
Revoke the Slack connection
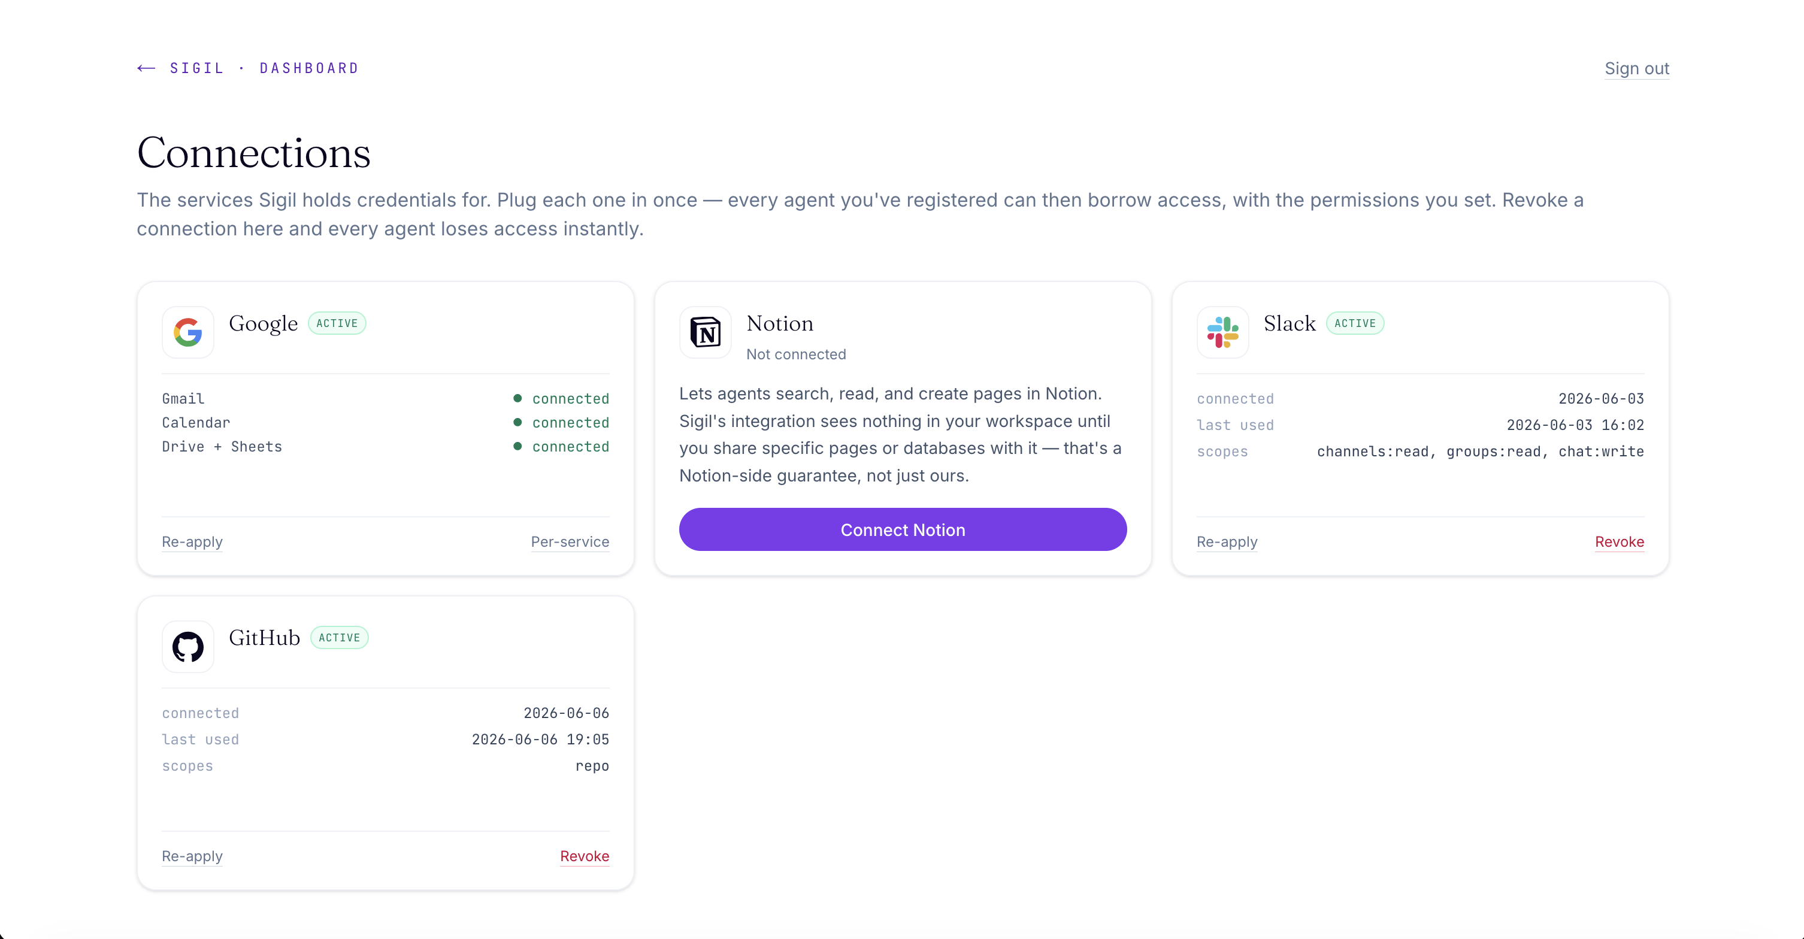[x=1619, y=542]
